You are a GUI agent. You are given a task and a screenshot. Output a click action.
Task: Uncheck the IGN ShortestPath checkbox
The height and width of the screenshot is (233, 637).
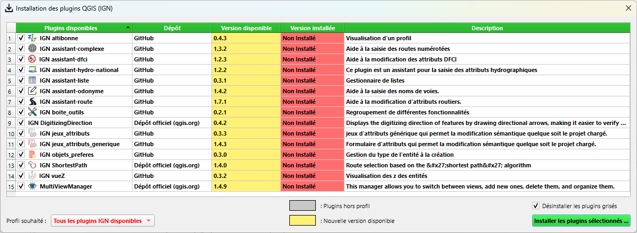pyautogui.click(x=21, y=165)
